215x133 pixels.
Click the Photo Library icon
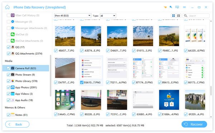13,81
